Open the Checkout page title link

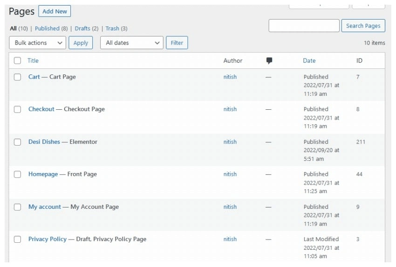41,109
